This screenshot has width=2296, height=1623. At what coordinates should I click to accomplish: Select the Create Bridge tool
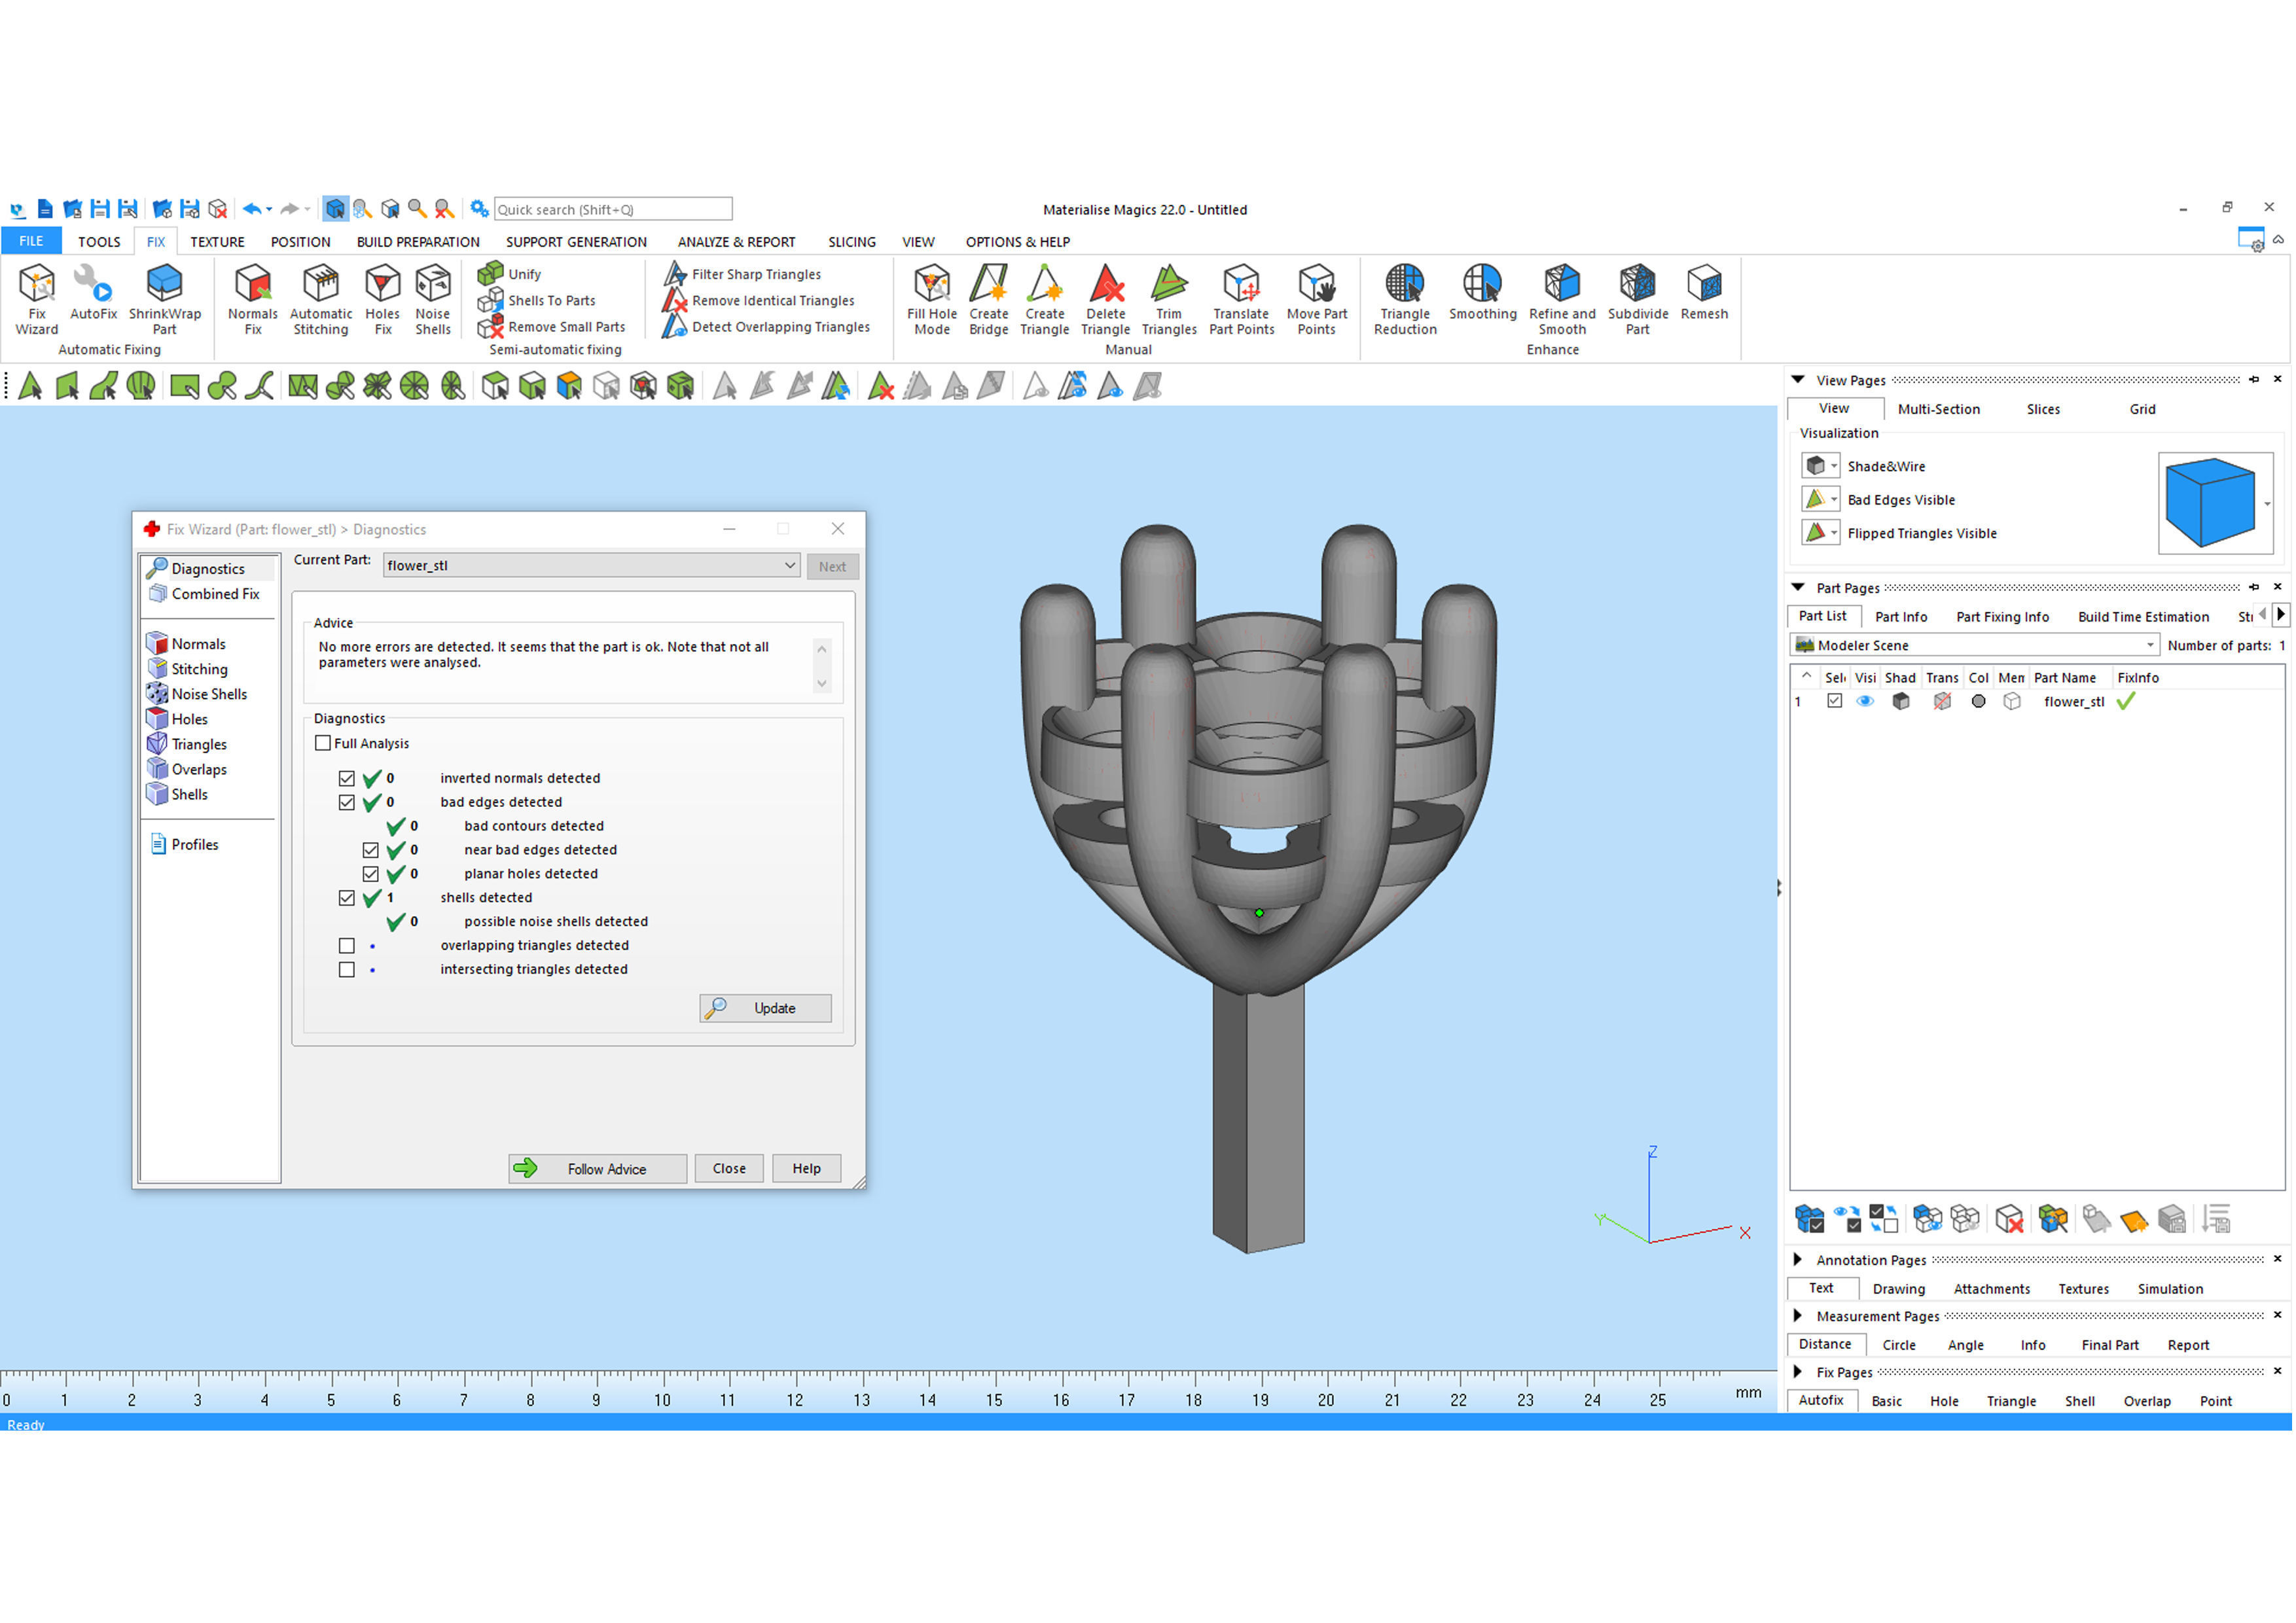[x=989, y=299]
